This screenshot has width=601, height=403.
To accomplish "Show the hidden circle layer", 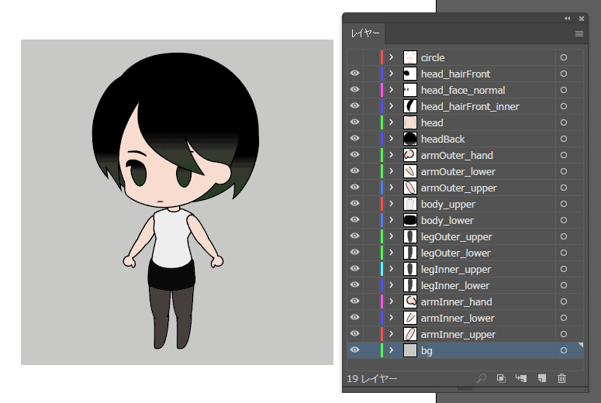I will click(x=355, y=57).
